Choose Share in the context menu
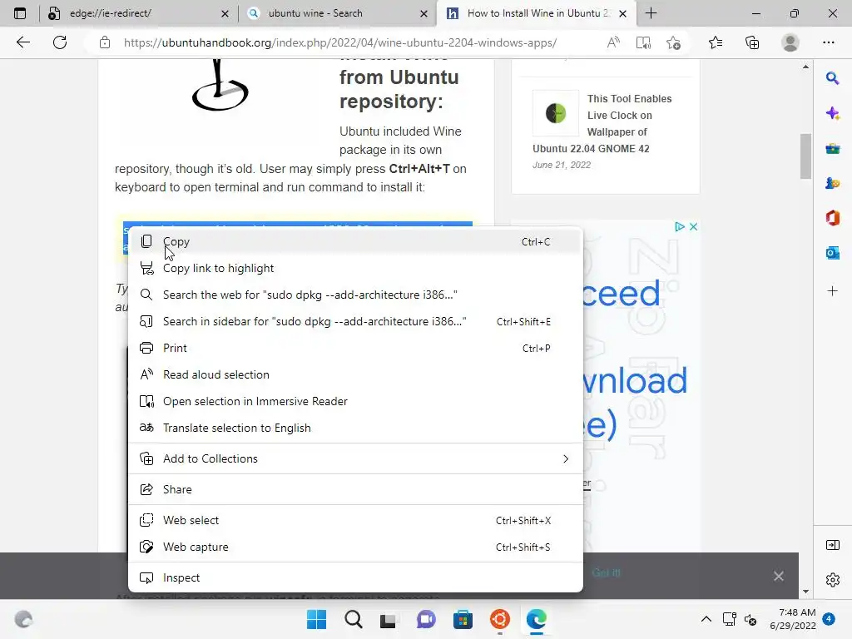The width and height of the screenshot is (852, 639). tap(355, 489)
